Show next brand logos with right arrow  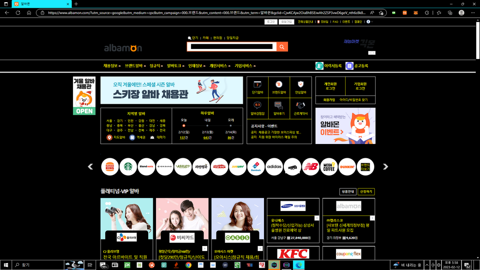click(x=385, y=167)
